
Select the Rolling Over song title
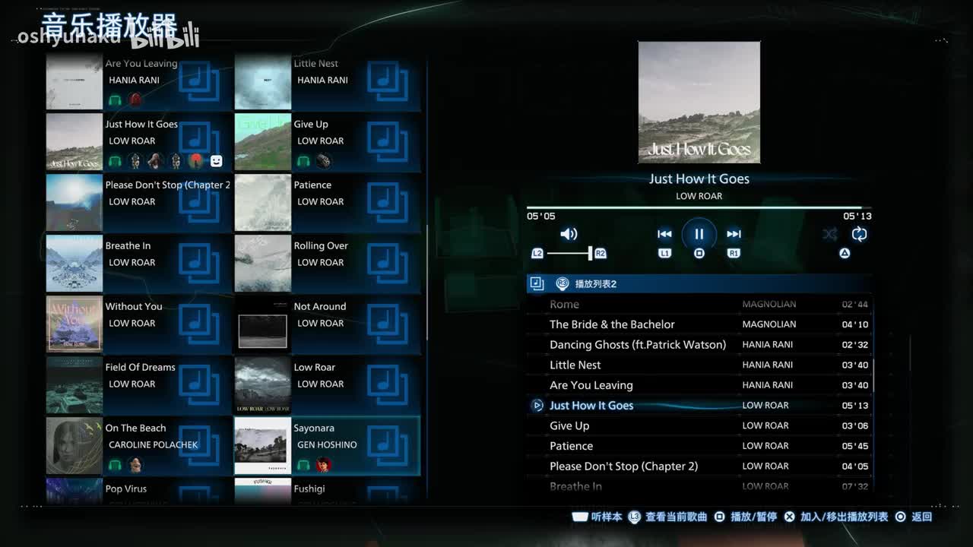click(321, 246)
